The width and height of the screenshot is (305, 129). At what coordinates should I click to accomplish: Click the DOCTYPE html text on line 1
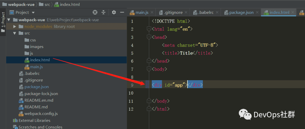click(171, 21)
